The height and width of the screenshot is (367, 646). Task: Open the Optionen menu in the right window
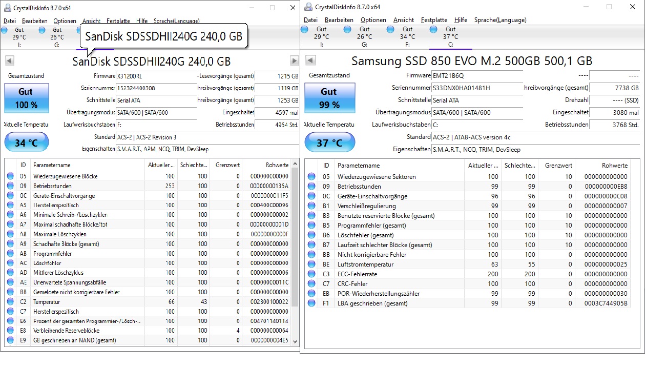(373, 20)
